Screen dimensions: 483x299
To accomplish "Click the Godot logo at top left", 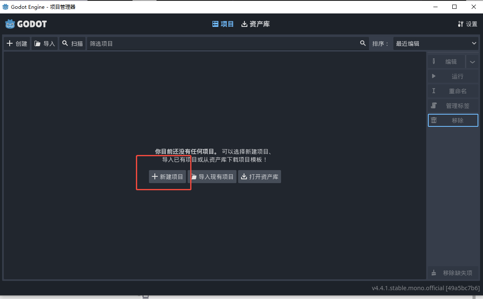I will coord(26,24).
